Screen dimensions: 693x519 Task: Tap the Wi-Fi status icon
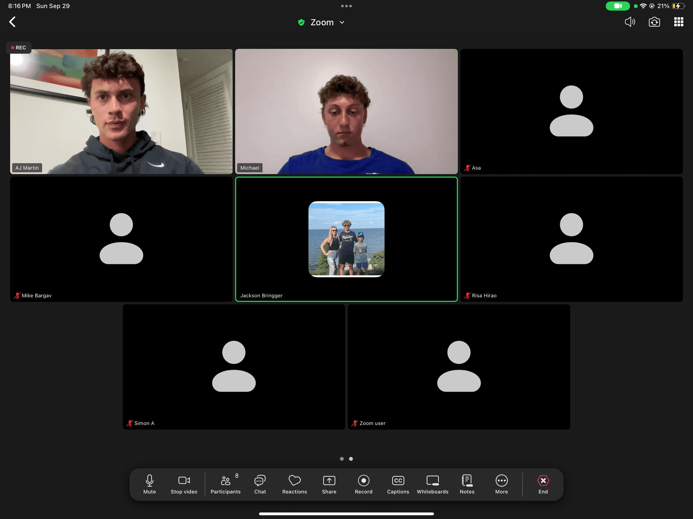(643, 6)
